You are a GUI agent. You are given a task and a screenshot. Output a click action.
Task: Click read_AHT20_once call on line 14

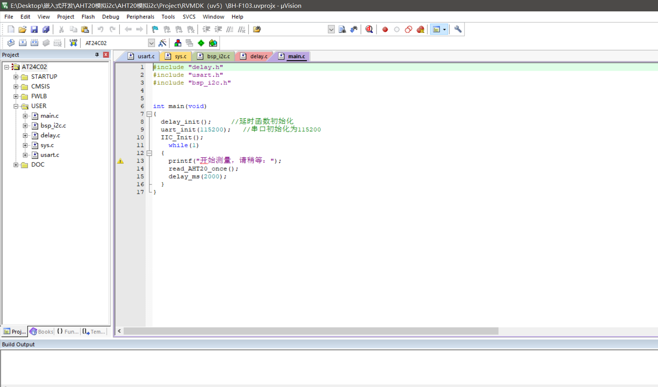tap(203, 169)
